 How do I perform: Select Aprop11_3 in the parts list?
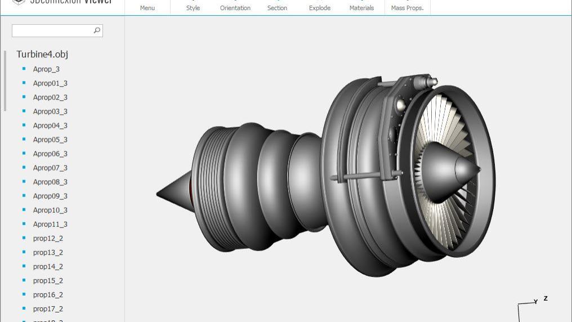(50, 224)
